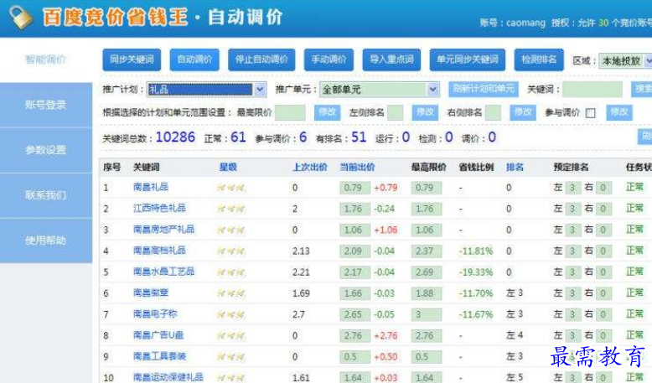The height and width of the screenshot is (383, 652).
Task: Edit max limit 2.37 for 南昌高档礼品
Action: click(427, 251)
